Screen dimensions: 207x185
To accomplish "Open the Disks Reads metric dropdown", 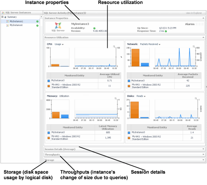I will pyautogui.click(x=141, y=96).
